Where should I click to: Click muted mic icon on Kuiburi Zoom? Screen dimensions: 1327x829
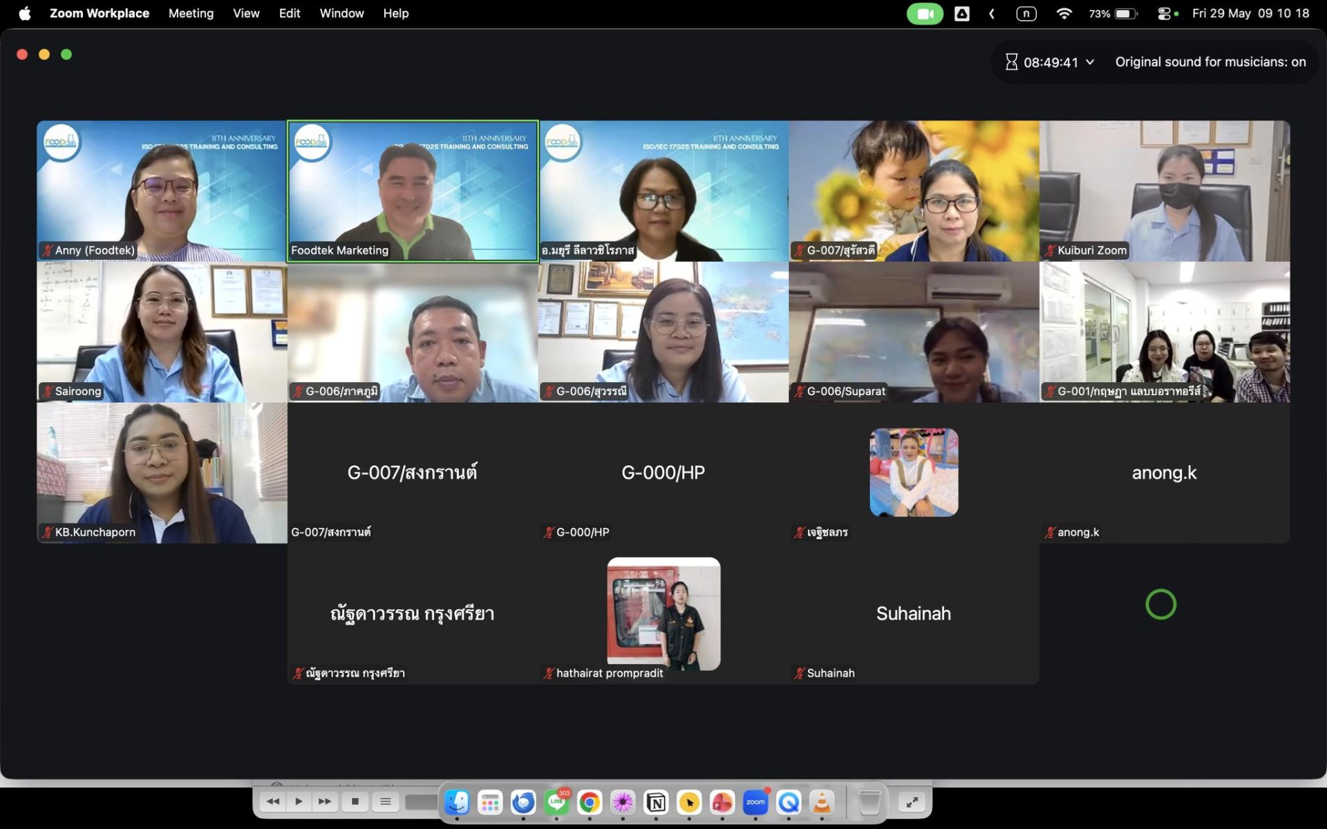tap(1050, 251)
